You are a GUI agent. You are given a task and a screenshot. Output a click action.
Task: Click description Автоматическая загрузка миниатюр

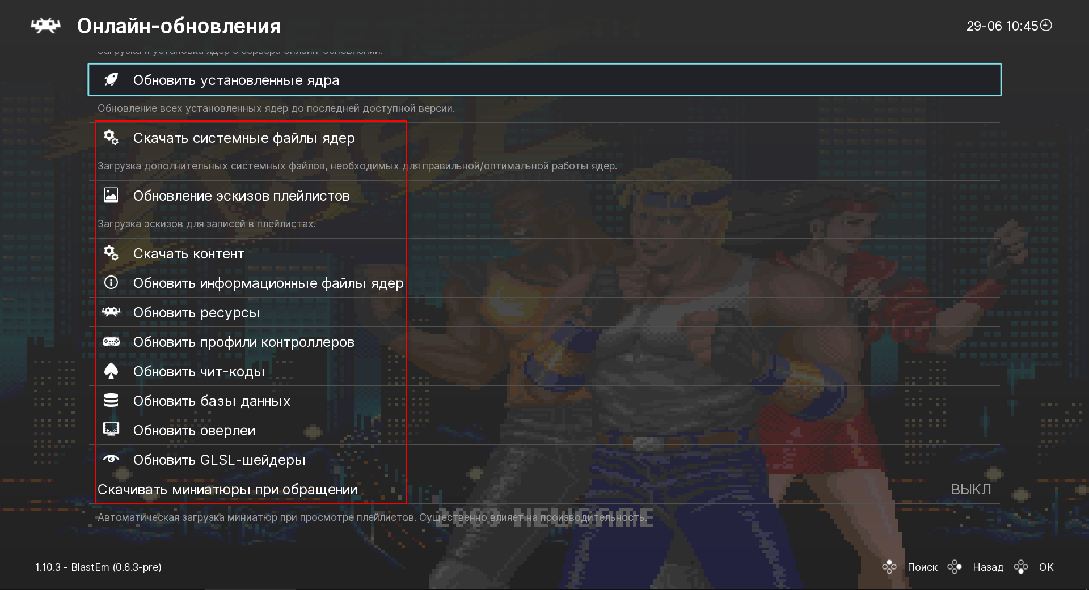pyautogui.click(x=372, y=517)
